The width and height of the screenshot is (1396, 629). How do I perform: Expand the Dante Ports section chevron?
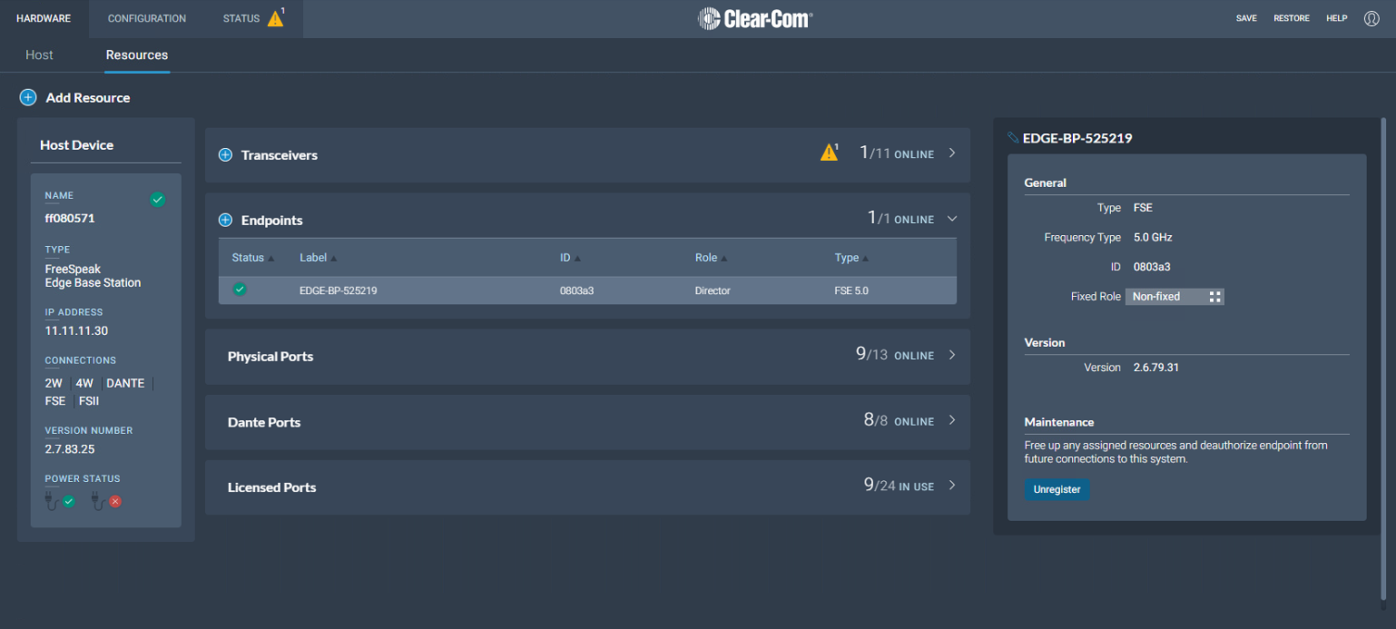[x=952, y=420]
